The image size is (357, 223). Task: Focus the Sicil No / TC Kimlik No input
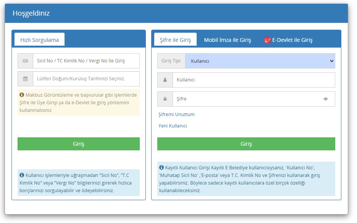pyautogui.click(x=86, y=61)
